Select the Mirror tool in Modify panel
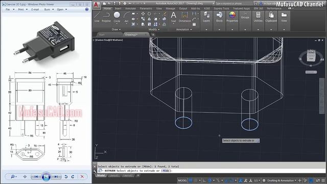327x184 pixels. tap(149, 19)
